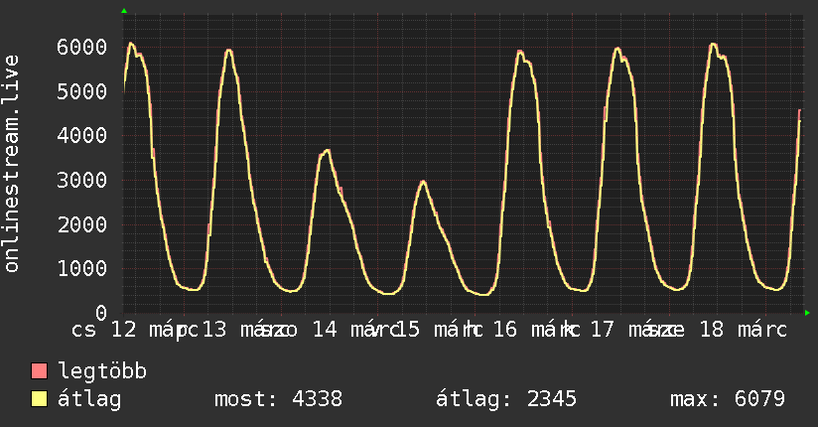Click the green y-axis arrow tip
Screen dimensions: 818x427
[x=124, y=11]
